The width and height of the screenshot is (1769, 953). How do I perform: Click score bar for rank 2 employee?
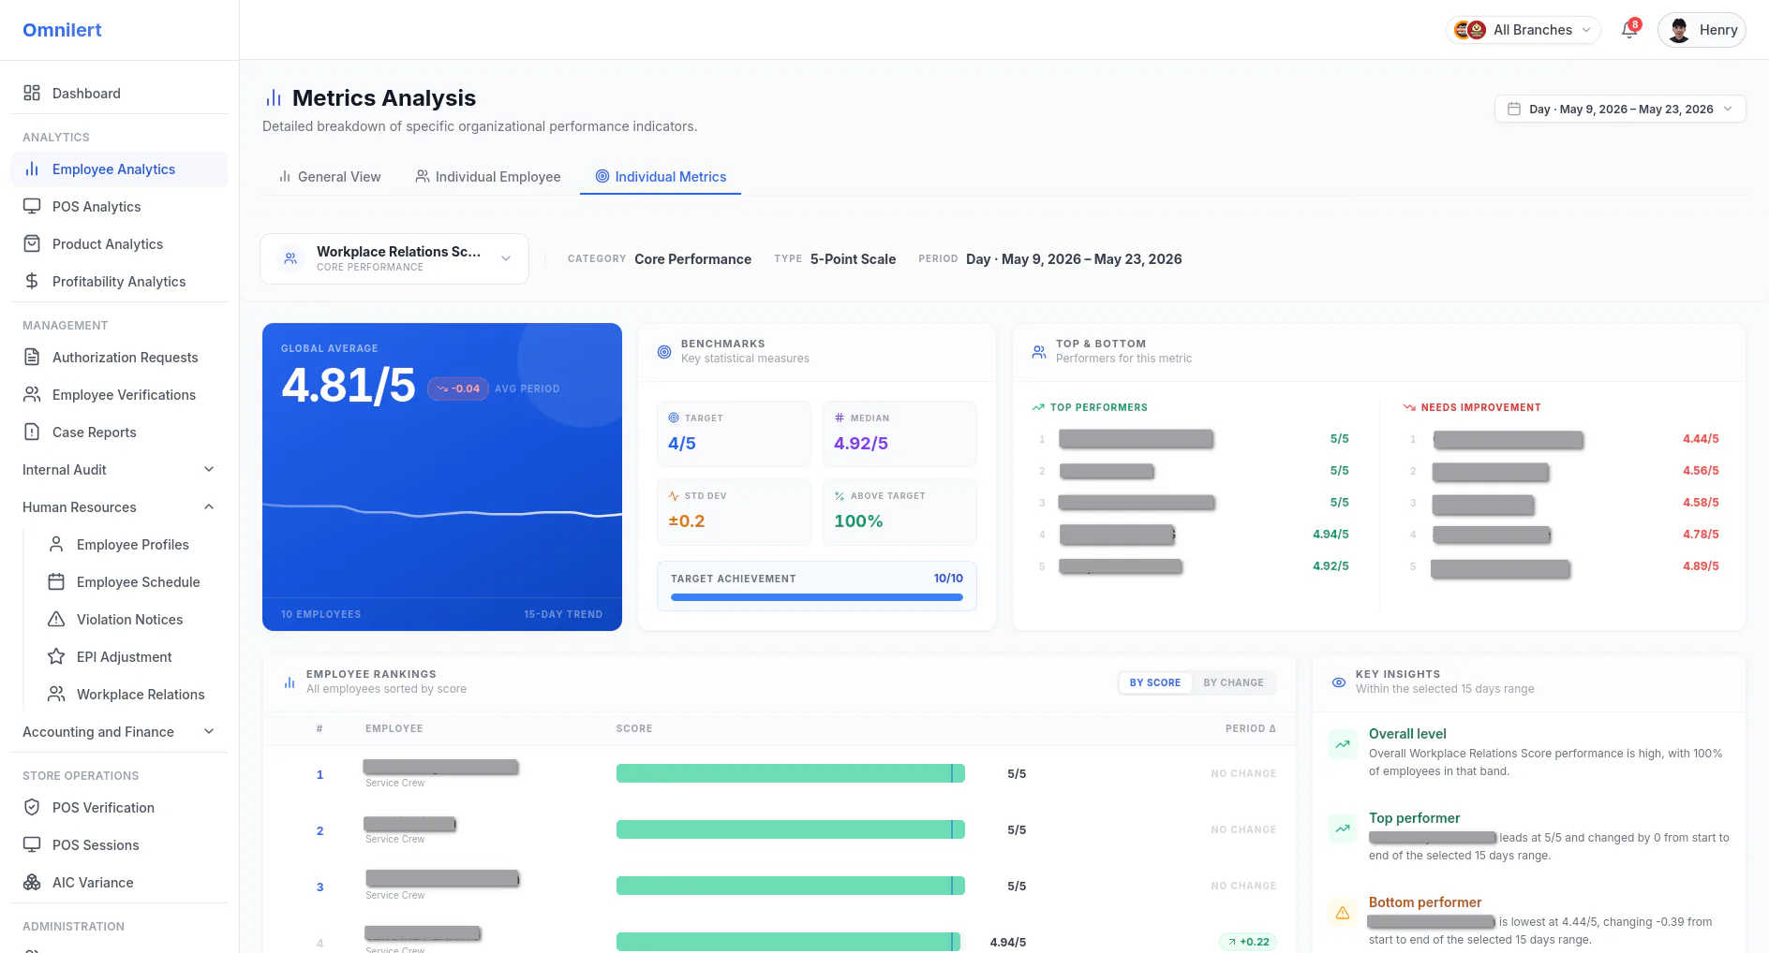[x=791, y=829]
